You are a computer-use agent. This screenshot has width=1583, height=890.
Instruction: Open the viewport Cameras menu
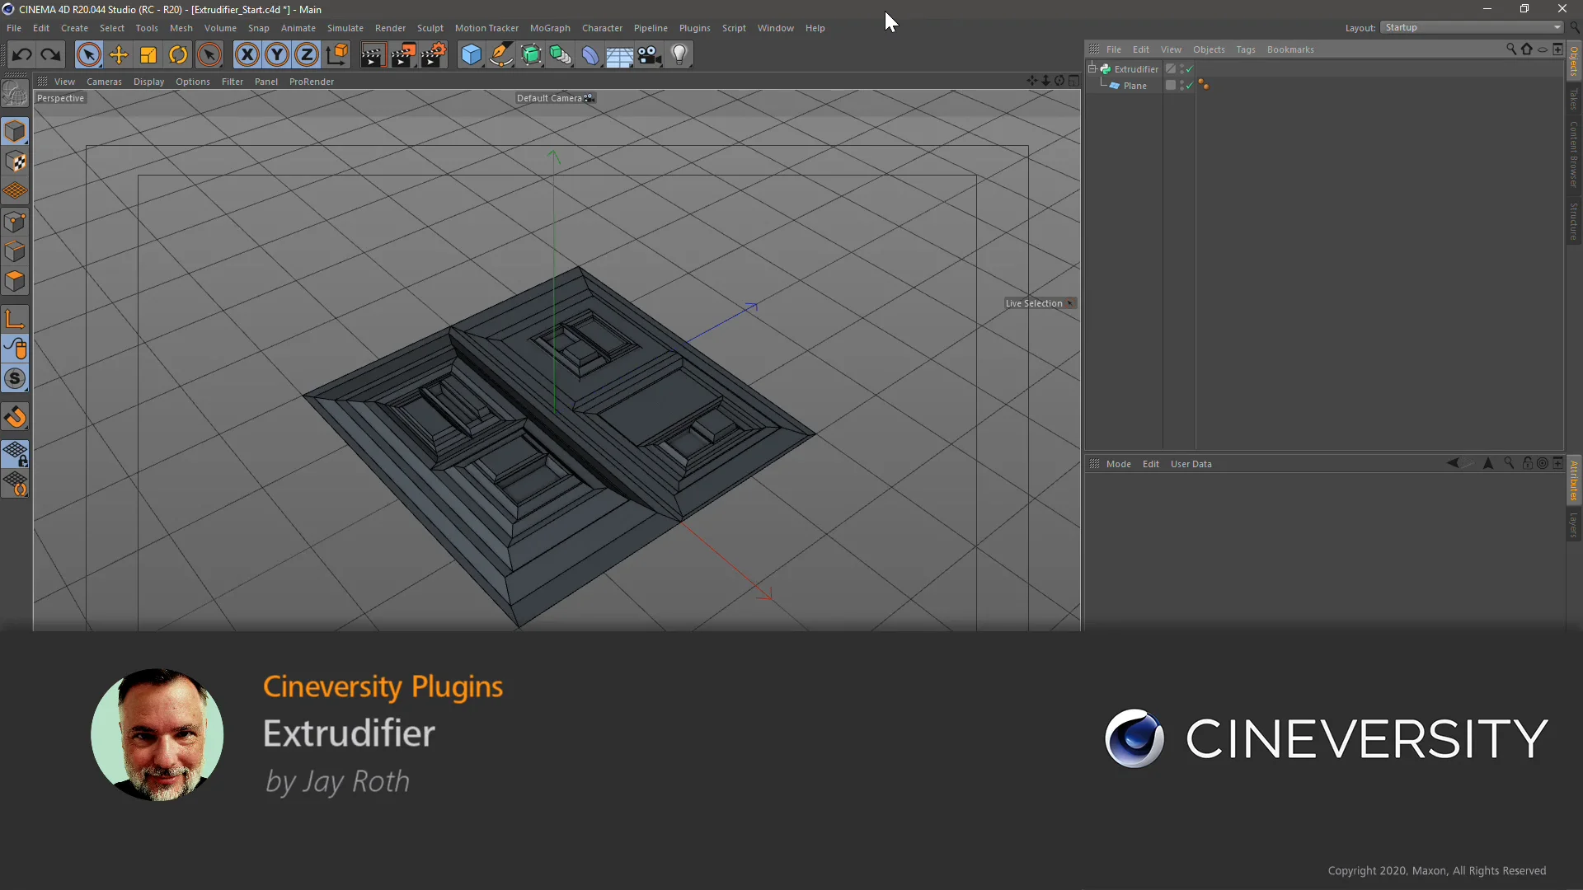(104, 82)
